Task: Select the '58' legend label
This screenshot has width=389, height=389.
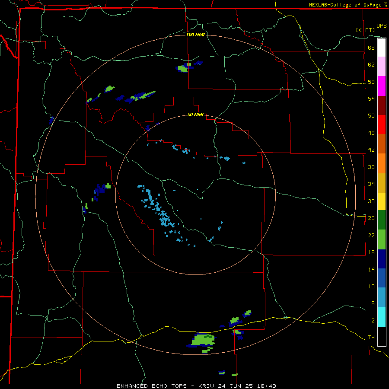Action: (x=371, y=82)
